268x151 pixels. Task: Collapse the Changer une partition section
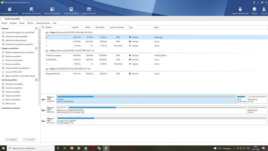pyautogui.click(x=36, y=48)
